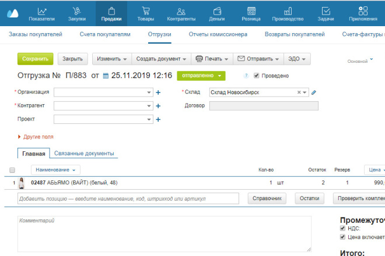Image resolution: width=385 pixels, height=256 pixels.
Task: Expand the Другие поля section
Action: tap(36, 137)
